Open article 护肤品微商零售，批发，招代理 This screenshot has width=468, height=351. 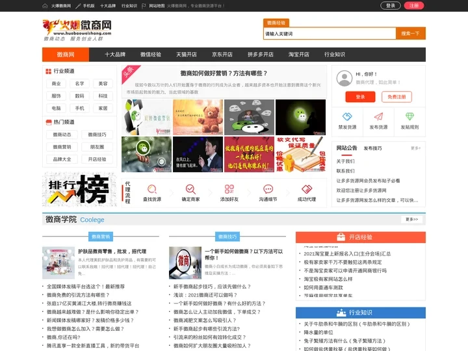click(112, 252)
